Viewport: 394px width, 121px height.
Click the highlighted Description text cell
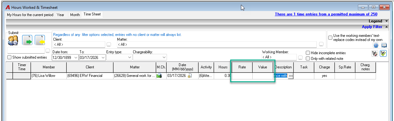(x=281, y=76)
